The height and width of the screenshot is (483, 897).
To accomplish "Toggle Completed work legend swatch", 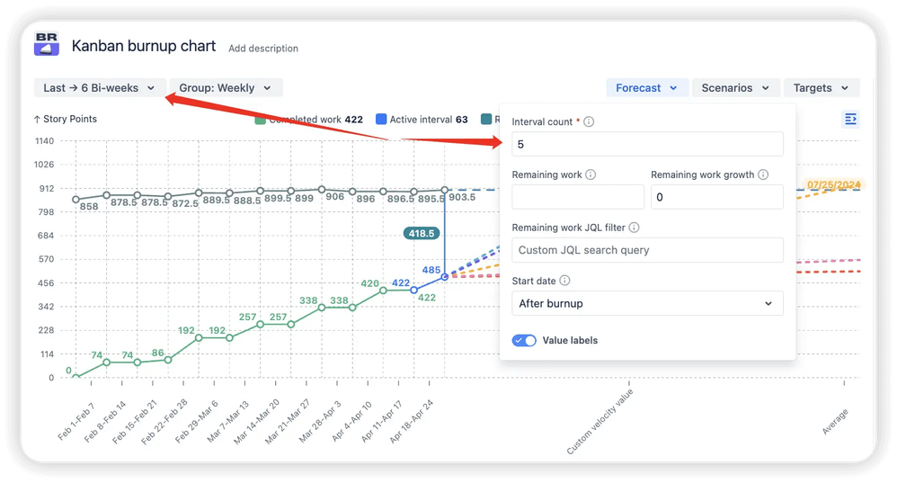I will [261, 120].
